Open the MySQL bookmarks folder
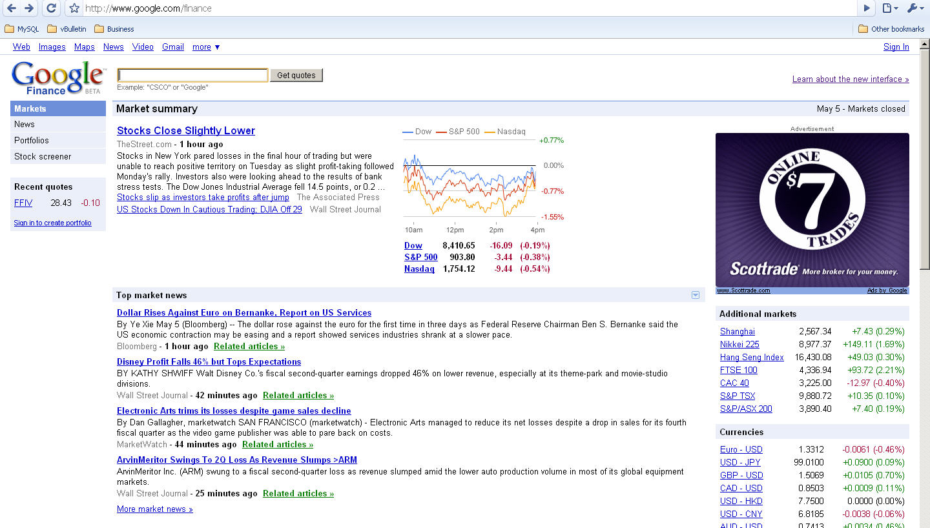 [22, 29]
